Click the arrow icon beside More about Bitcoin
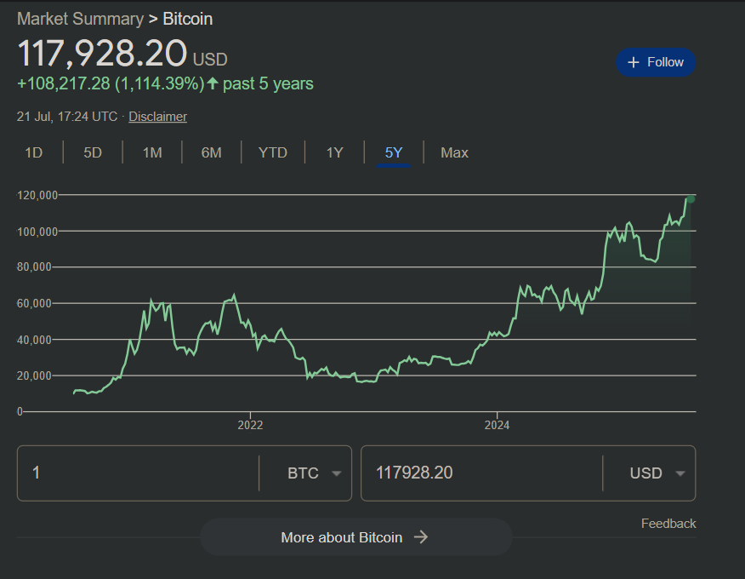 coord(420,537)
